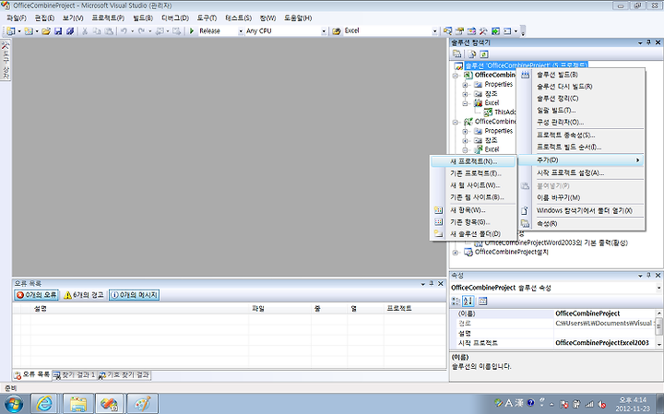Open the Start Page toolbar icon
The image size is (664, 414).
[495, 31]
